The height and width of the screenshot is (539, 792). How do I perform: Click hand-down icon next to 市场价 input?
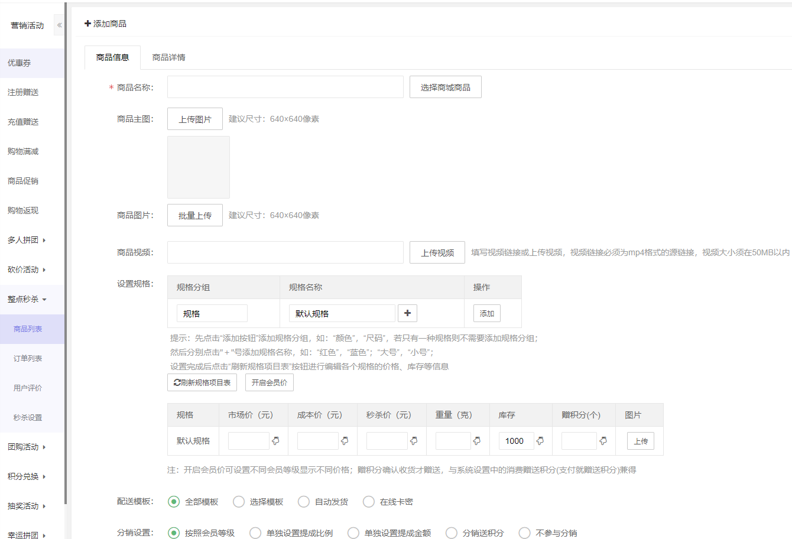(x=275, y=441)
